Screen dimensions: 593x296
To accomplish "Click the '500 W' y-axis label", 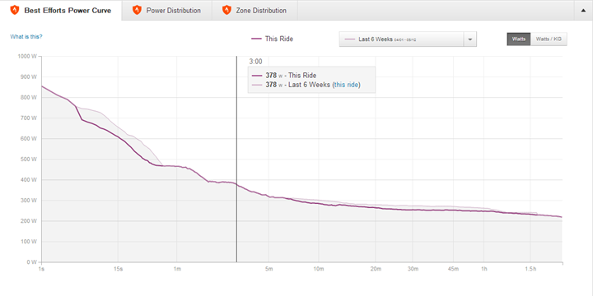I will [28, 159].
